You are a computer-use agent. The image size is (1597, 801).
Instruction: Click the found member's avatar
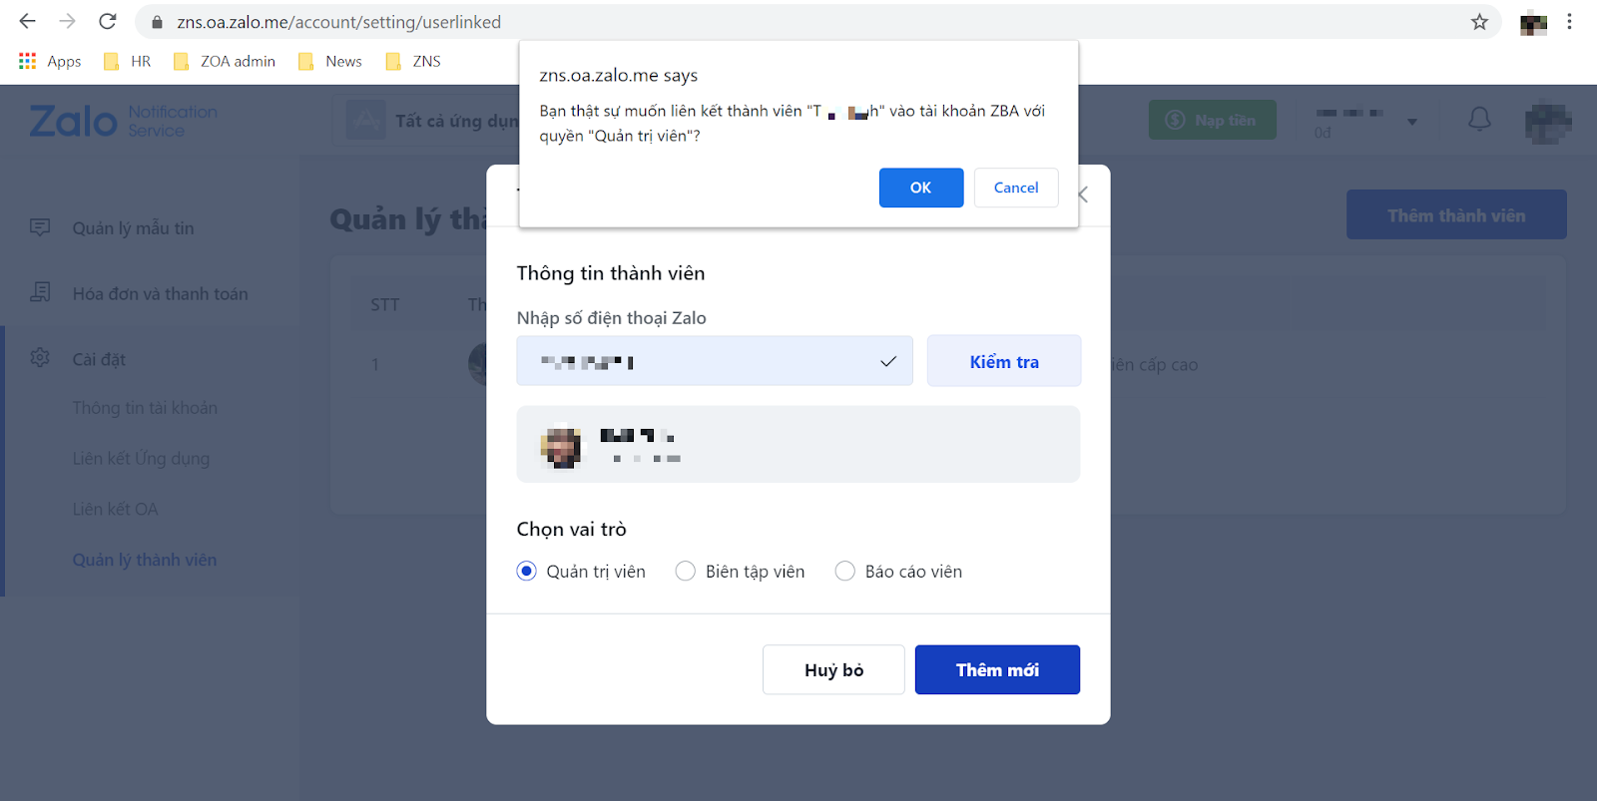tap(561, 446)
